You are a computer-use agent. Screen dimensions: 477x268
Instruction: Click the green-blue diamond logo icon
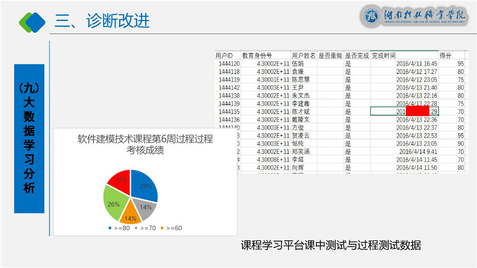pos(32,21)
